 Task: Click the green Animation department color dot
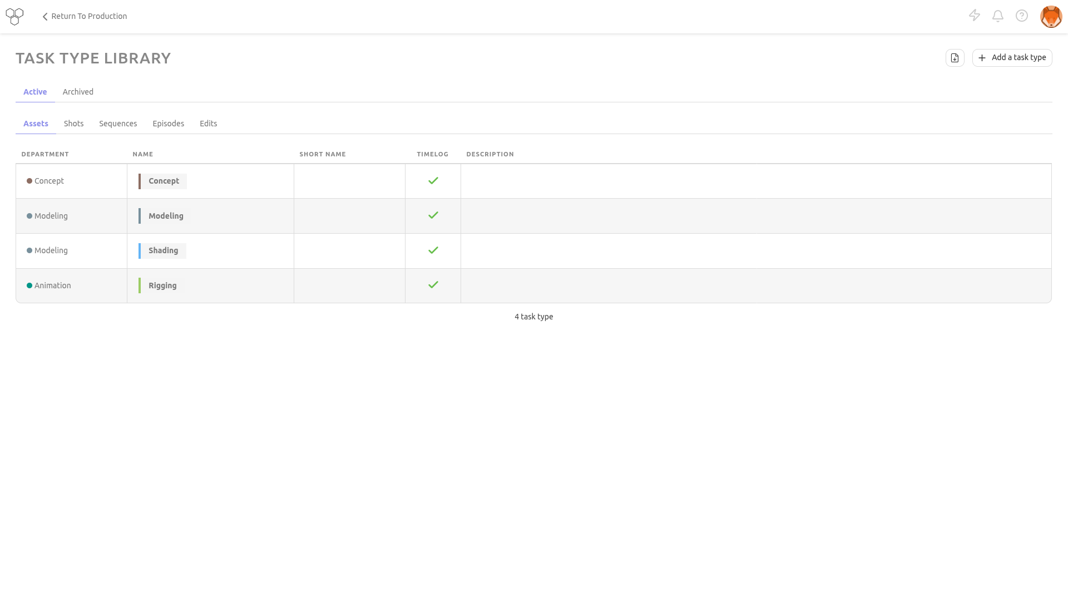(x=29, y=285)
